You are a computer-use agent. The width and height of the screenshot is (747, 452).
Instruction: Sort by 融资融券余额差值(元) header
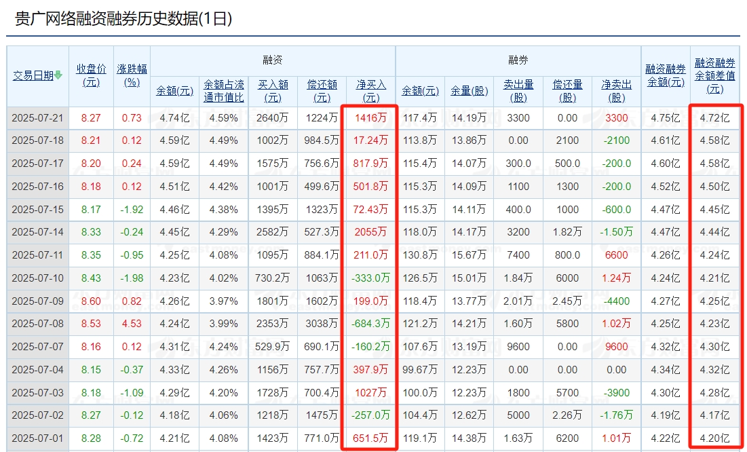pos(714,75)
